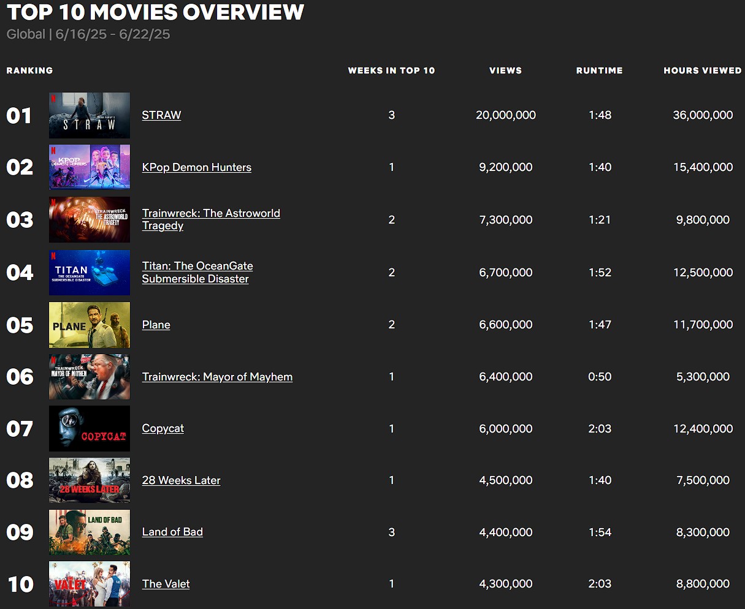Image resolution: width=745 pixels, height=609 pixels.
Task: Click the VIEWS column header
Action: point(506,70)
